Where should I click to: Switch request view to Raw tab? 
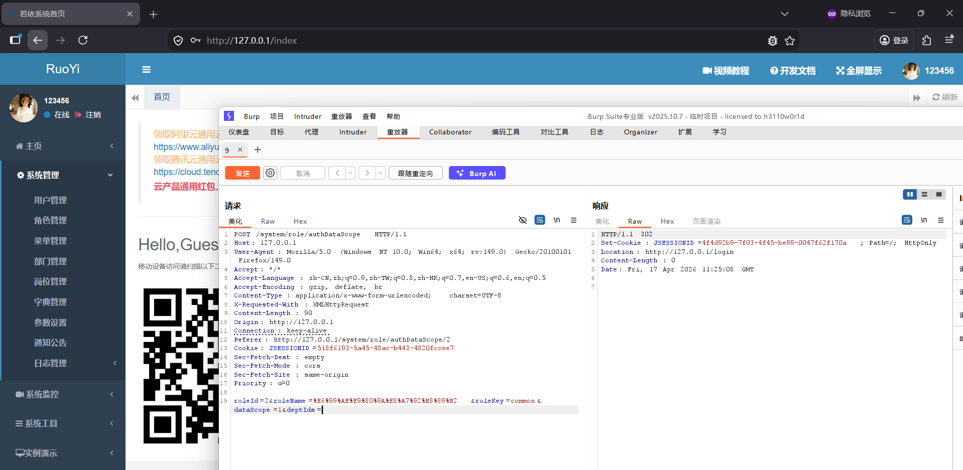point(268,221)
